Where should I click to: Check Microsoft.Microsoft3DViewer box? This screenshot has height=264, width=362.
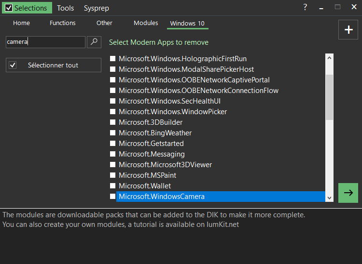(112, 164)
